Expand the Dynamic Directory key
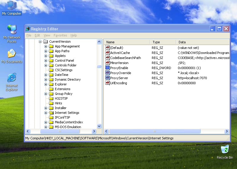This screenshot has width=237, height=169. click(x=46, y=79)
